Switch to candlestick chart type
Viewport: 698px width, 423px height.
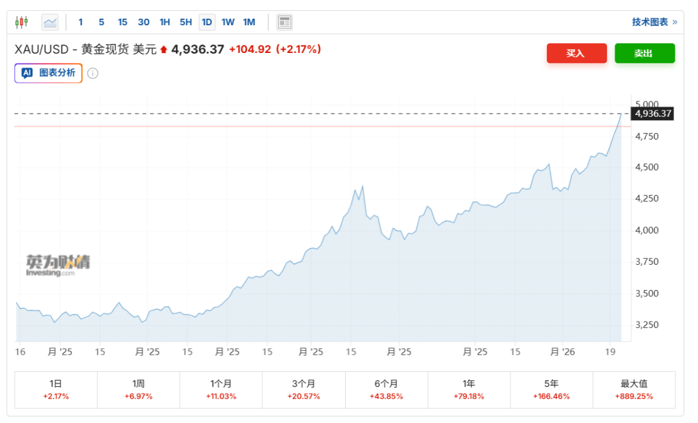pos(21,22)
